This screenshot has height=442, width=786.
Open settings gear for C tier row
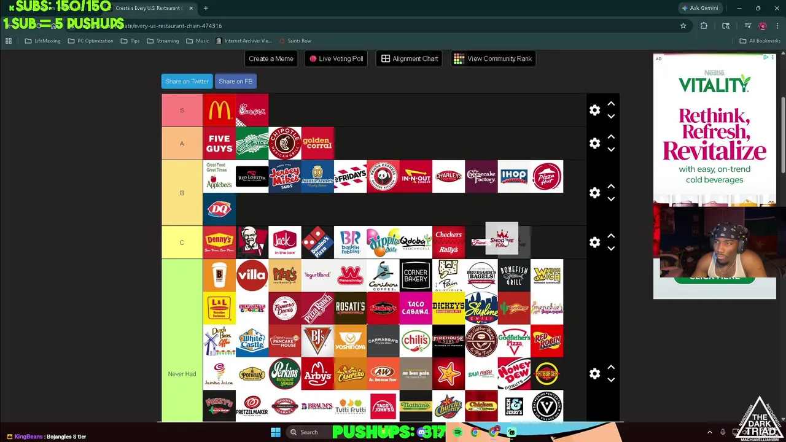(594, 242)
